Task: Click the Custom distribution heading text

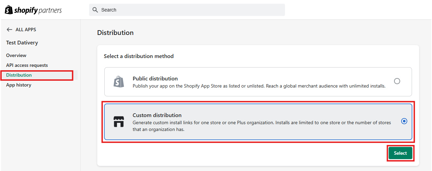Action: click(157, 115)
